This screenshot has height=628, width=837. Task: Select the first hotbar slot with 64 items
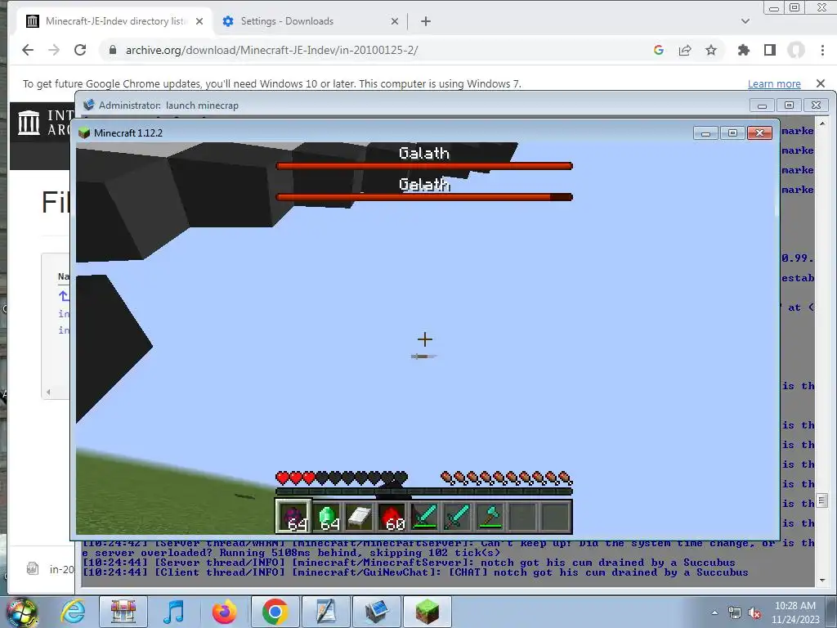pyautogui.click(x=293, y=517)
